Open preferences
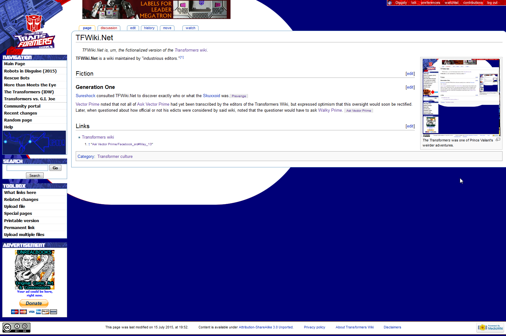The image size is (506, 336). tap(431, 3)
